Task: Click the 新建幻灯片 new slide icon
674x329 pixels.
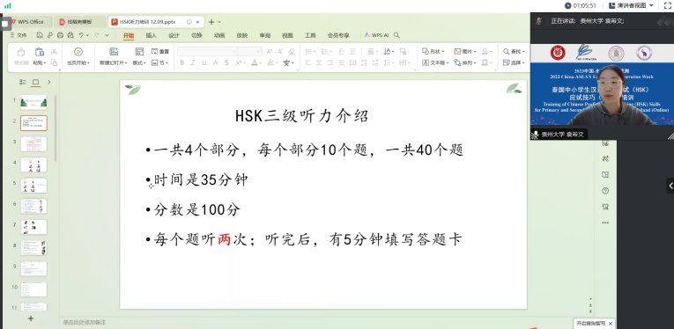Action: click(114, 52)
